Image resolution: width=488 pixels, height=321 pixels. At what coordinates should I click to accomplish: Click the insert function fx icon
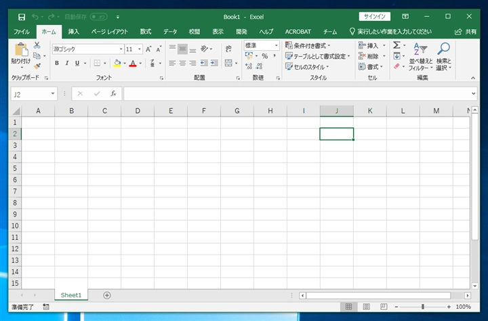113,94
